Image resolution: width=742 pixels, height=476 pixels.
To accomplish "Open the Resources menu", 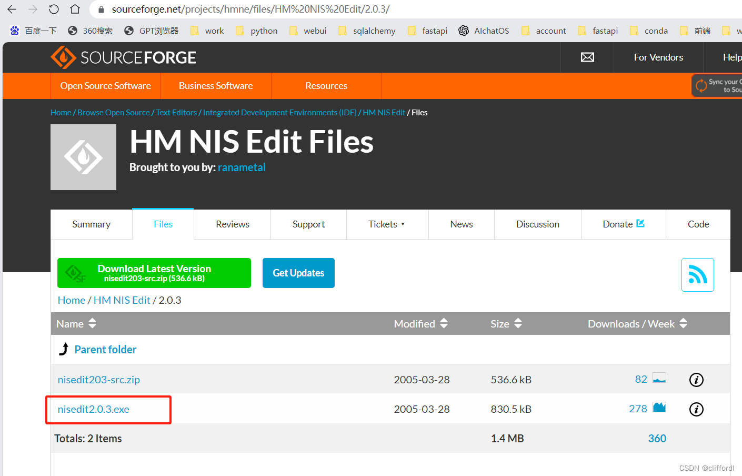I will point(326,86).
